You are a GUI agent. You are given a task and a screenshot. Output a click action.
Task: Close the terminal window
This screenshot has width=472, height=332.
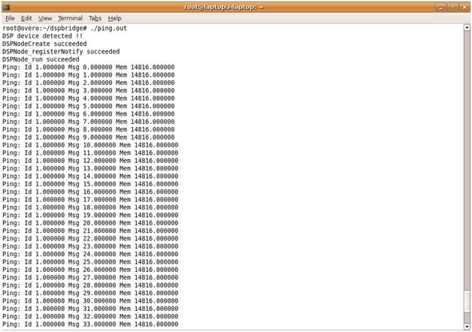click(464, 6)
